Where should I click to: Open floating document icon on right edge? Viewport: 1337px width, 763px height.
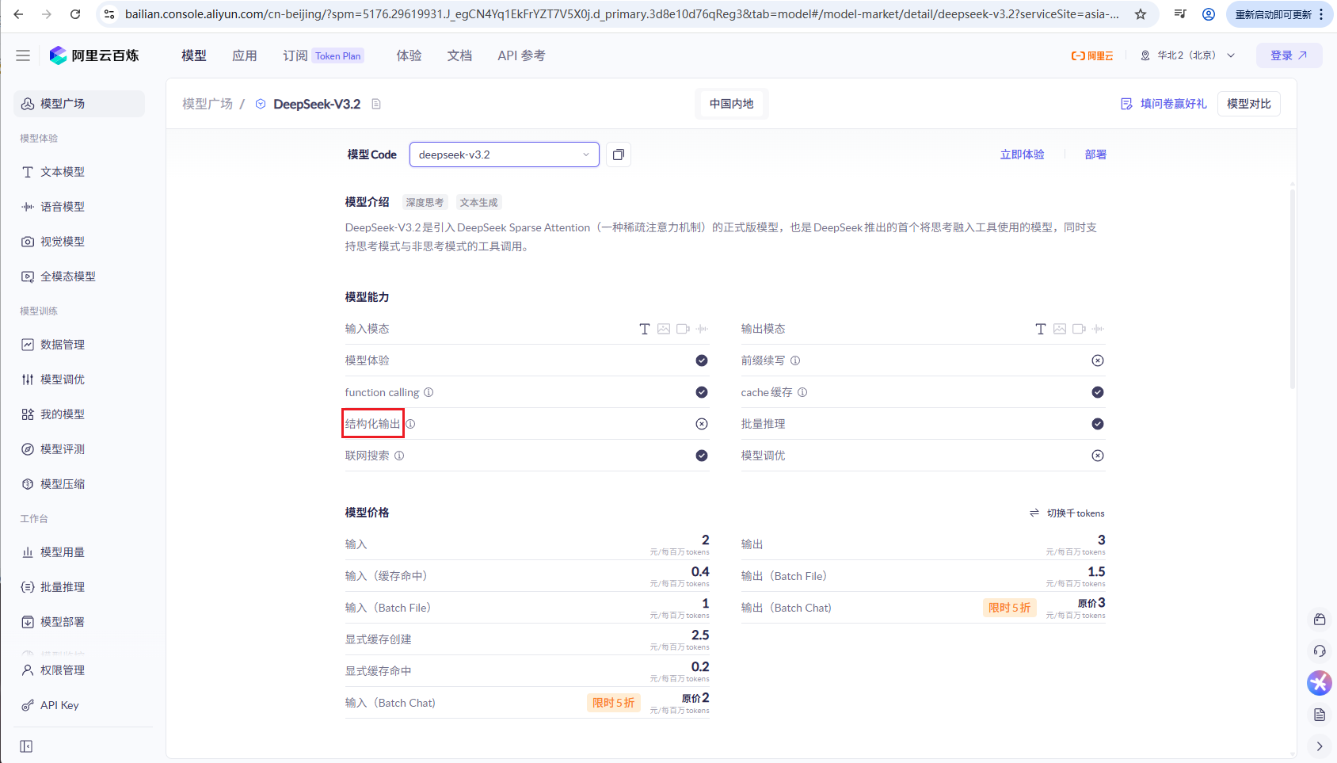(1320, 715)
